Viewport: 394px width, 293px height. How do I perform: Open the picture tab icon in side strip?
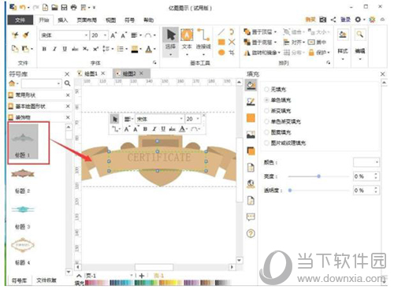[251, 135]
